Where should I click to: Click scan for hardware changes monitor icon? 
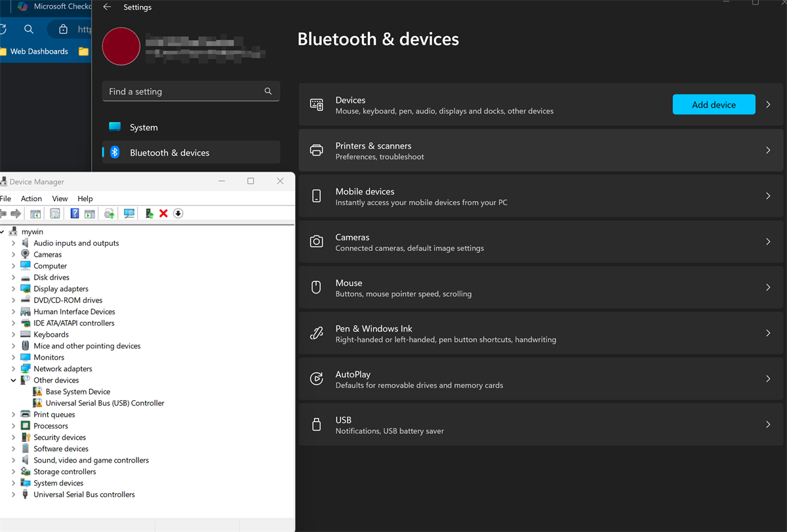coord(129,214)
